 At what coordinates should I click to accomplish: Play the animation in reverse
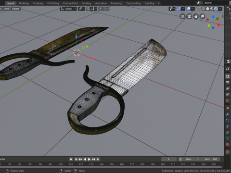pos(85,159)
